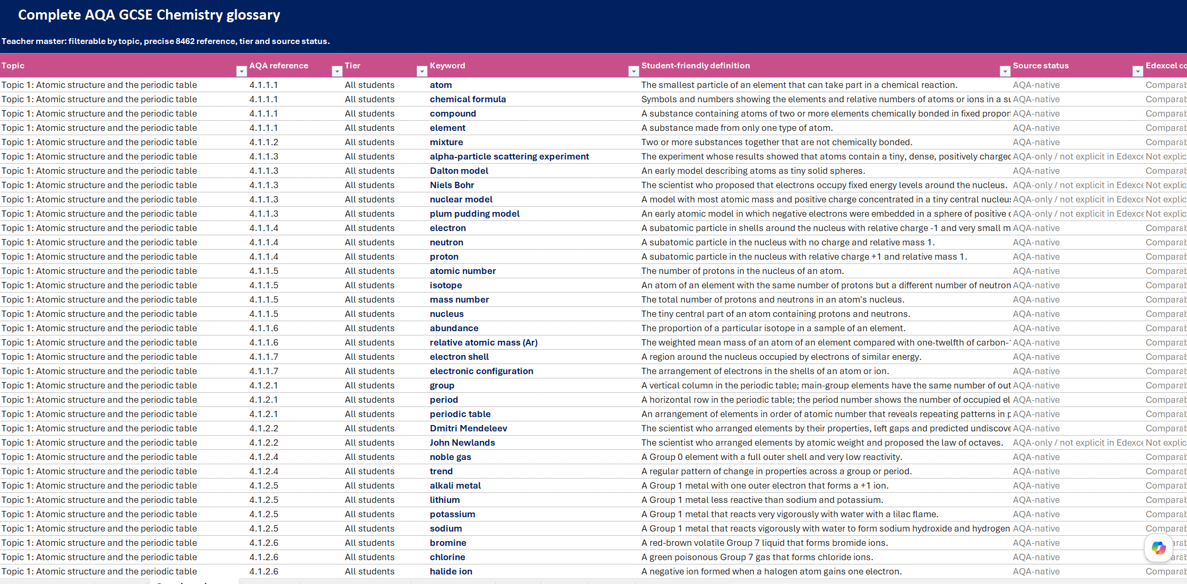Select the AQA reference cell in the mixture row
The image size is (1187, 584).
coord(295,142)
